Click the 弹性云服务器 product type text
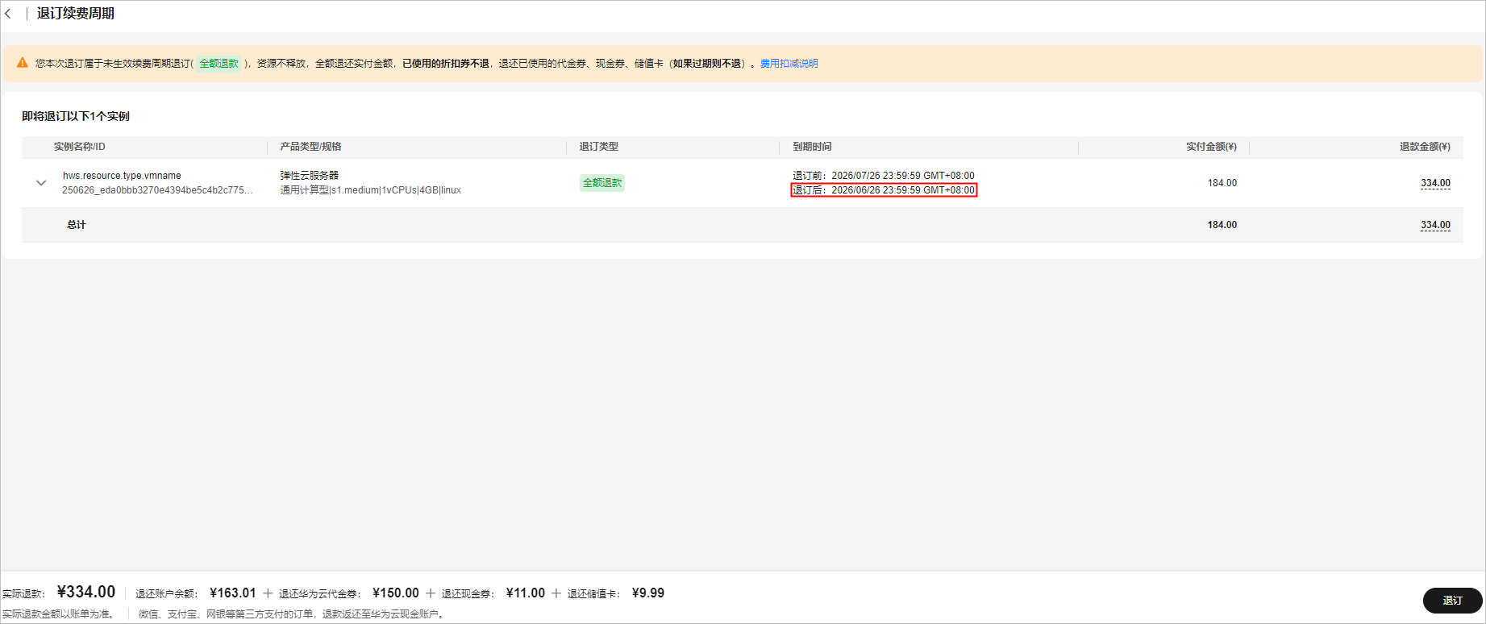1486x624 pixels. (310, 176)
